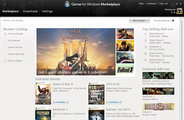The height and width of the screenshot is (120, 184).
Task: Open Batman: Arkham Asylum Crime Alley Challenge Map link
Action: pos(157,82)
